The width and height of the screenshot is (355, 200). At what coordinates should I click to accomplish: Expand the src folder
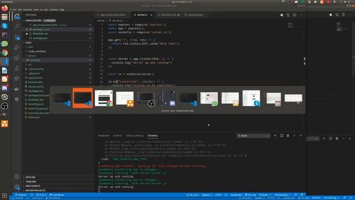point(30,64)
